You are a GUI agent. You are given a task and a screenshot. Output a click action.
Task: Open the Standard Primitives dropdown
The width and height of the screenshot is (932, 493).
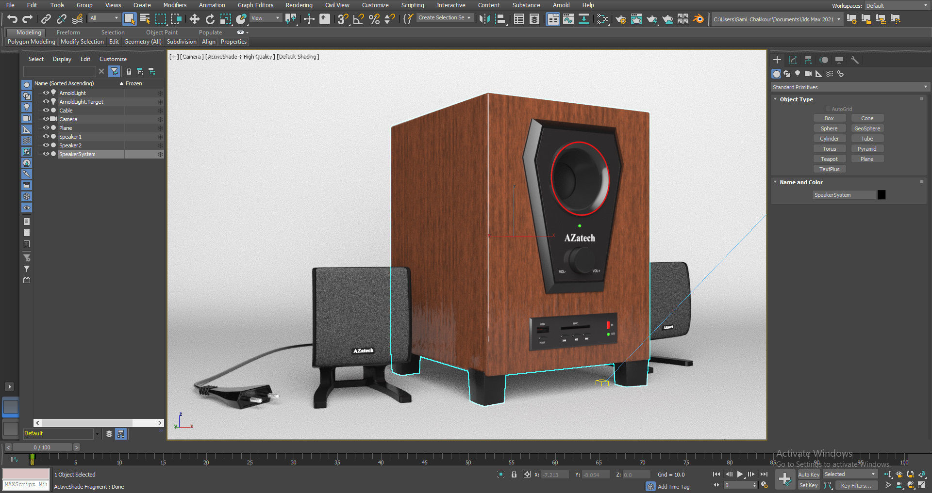850,87
